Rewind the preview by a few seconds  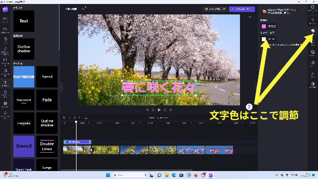153,110
